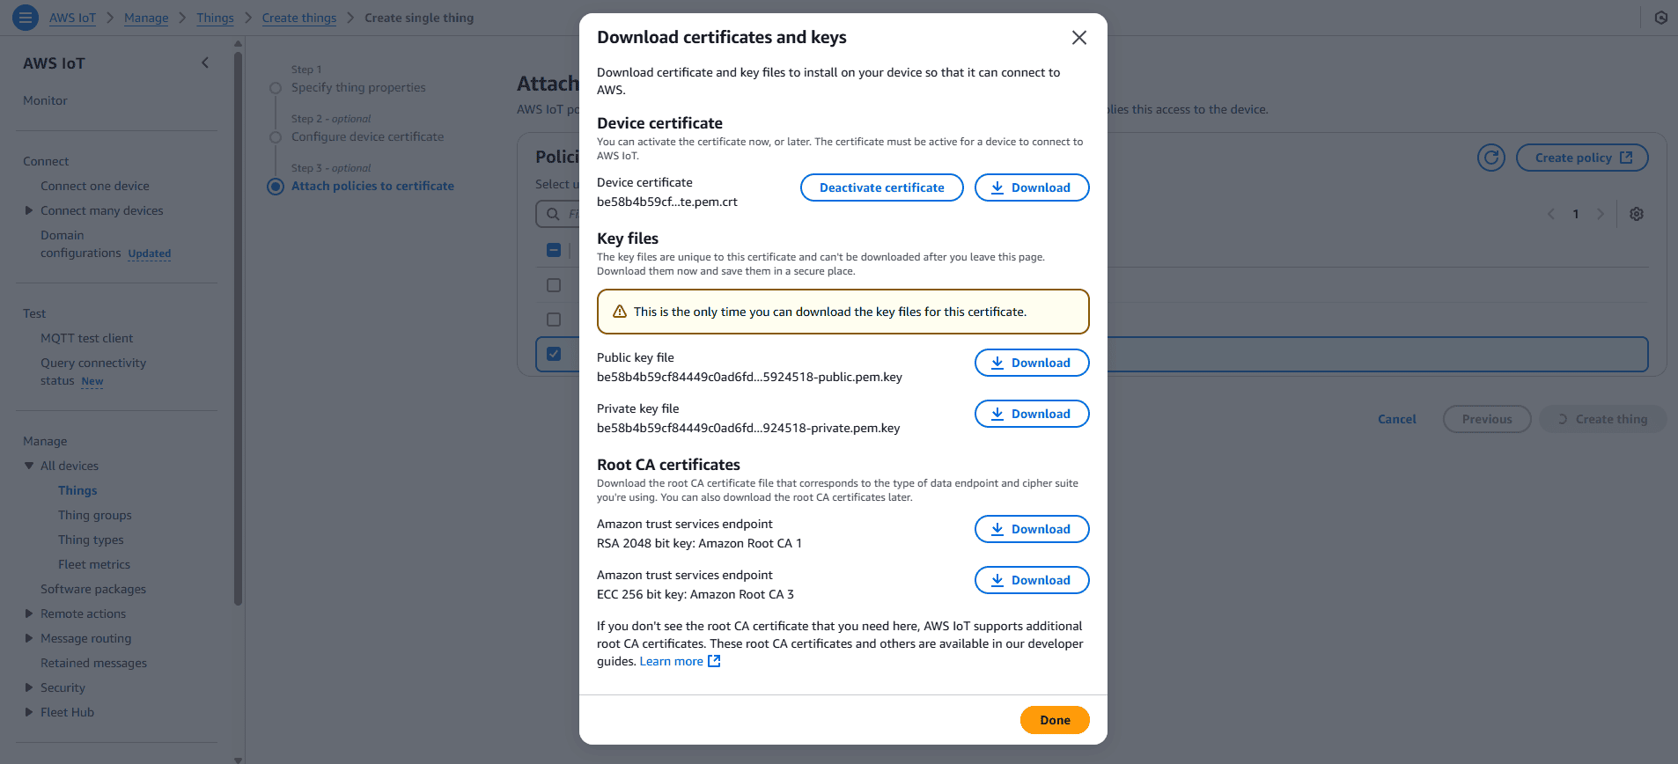Collapse the All devices tree
The height and width of the screenshot is (764, 1678).
point(29,466)
